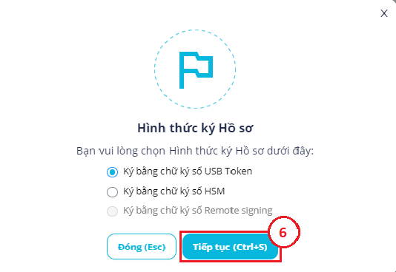Click the Tiếp tục (Ctrl+S) button

(x=230, y=247)
